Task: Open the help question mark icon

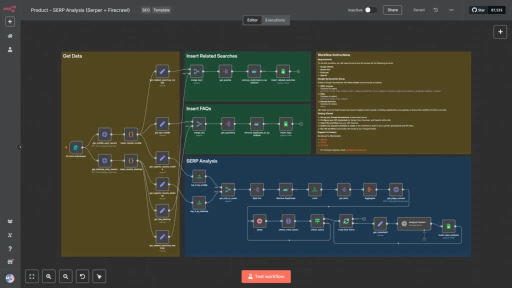Action: 10,249
